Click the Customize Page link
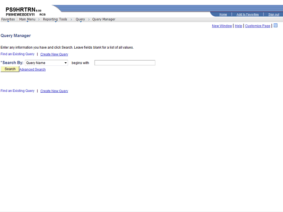This screenshot has height=212, width=283. (x=257, y=26)
